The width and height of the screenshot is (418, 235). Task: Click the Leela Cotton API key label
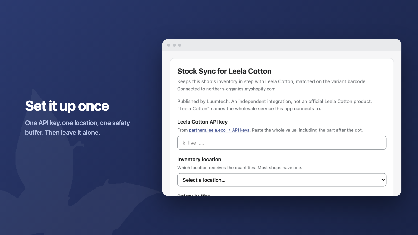pos(202,122)
